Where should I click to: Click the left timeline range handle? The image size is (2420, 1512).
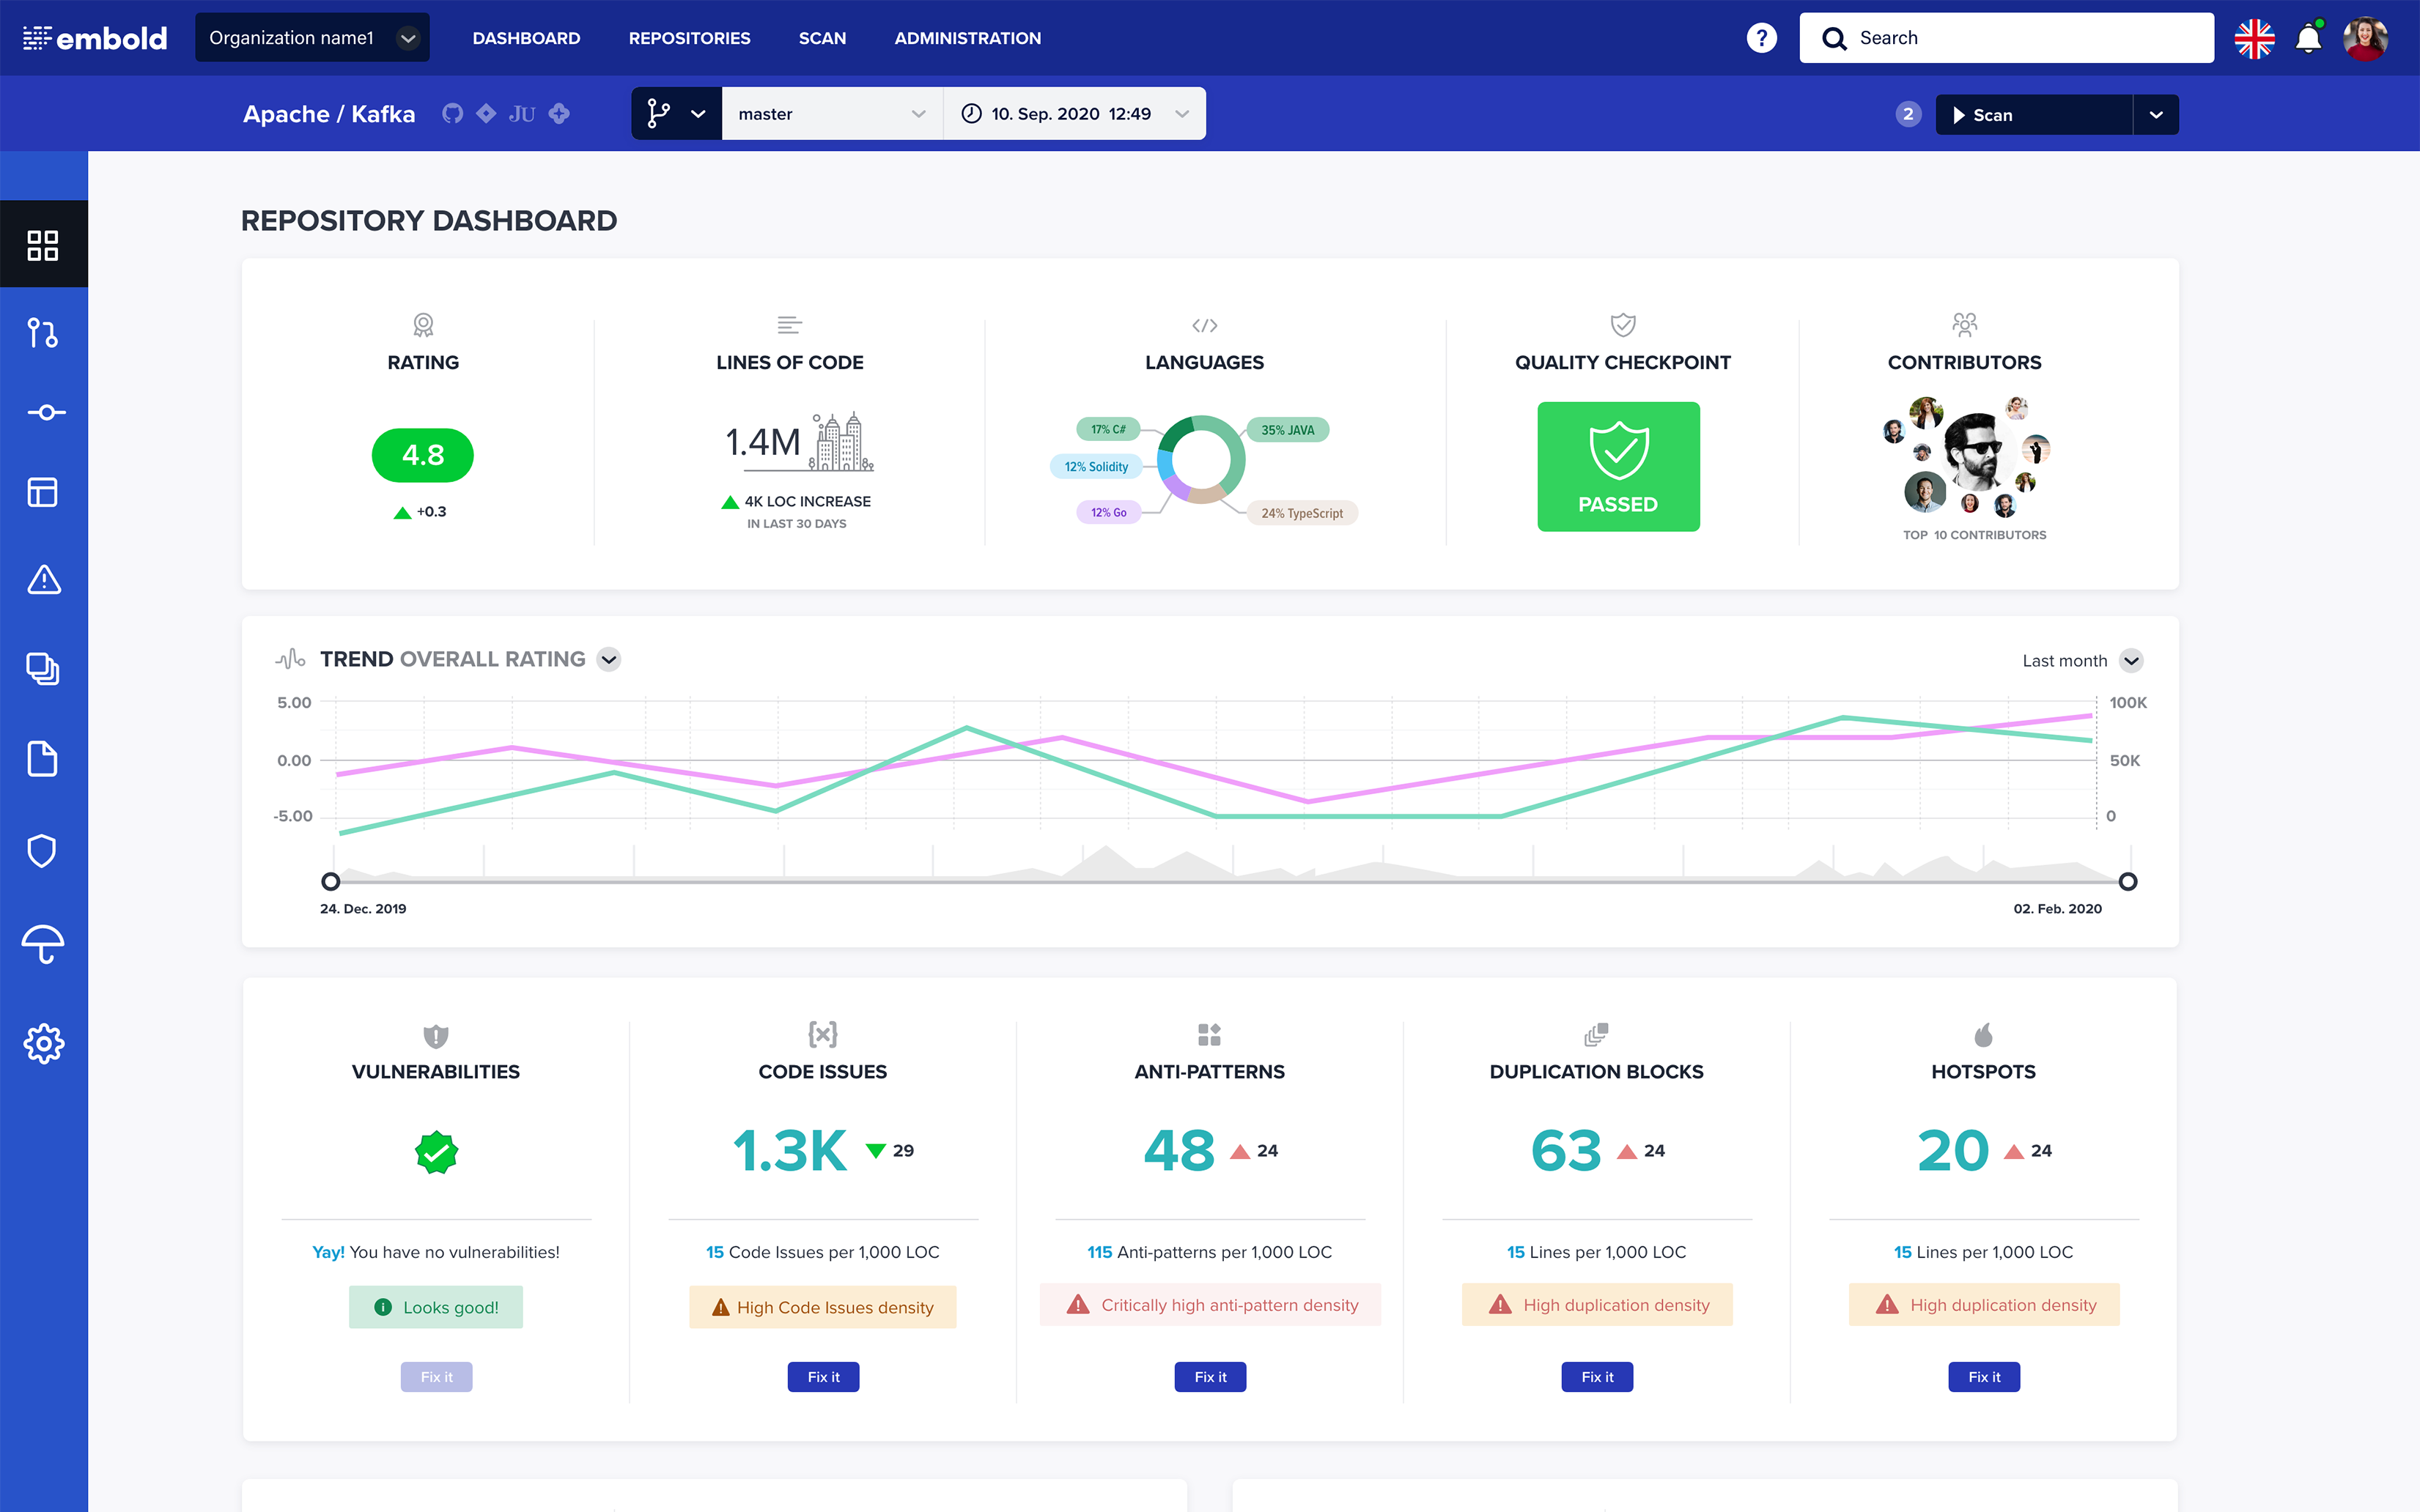tap(331, 881)
